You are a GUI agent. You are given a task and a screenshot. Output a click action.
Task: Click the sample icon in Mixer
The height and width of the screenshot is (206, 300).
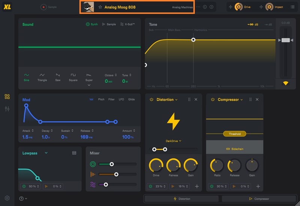click(93, 174)
